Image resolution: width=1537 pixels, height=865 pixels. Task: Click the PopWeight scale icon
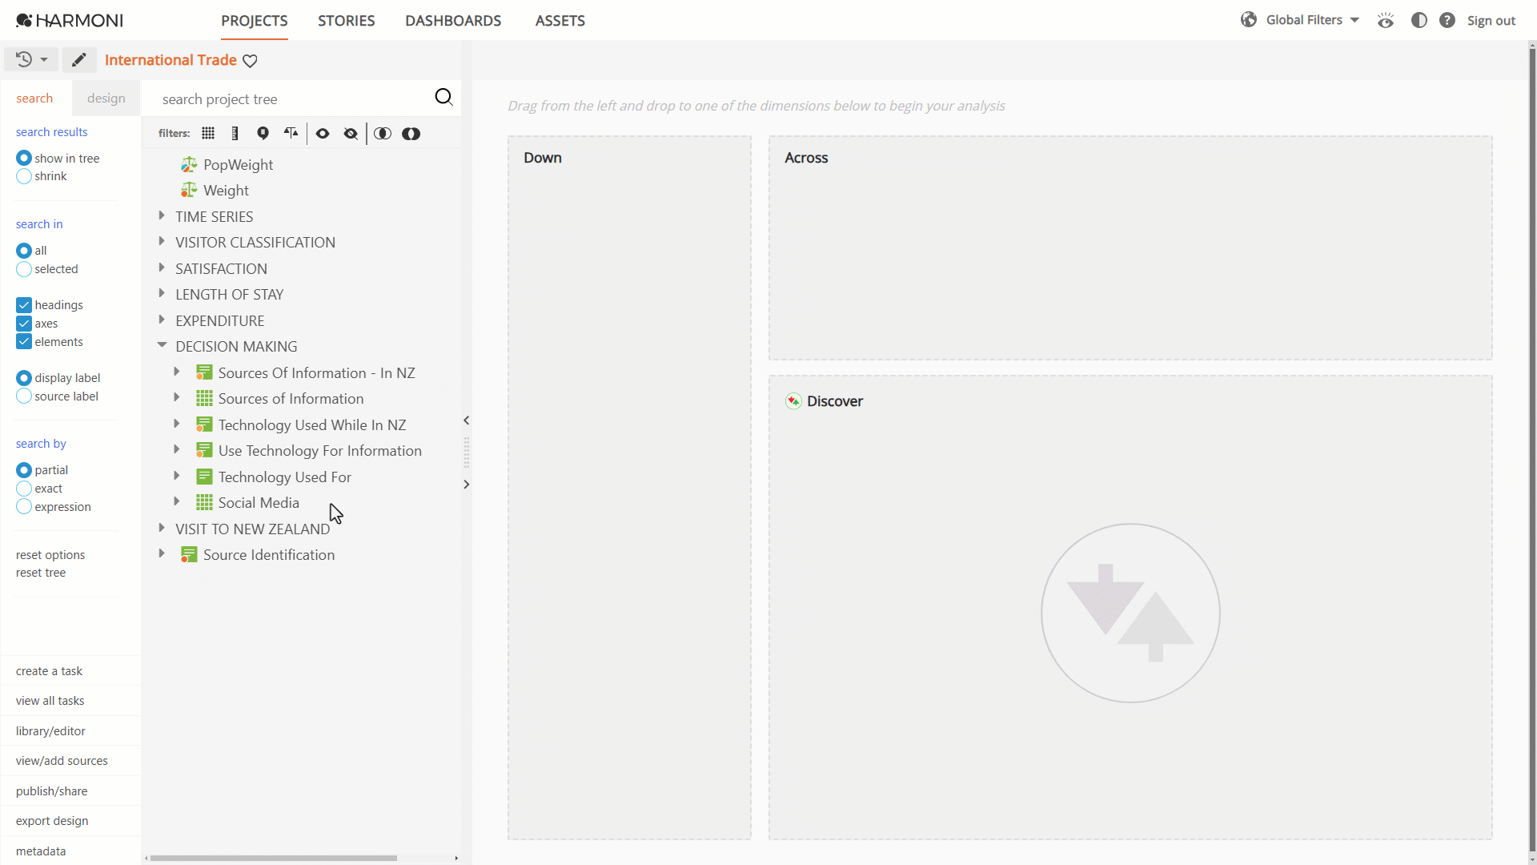pos(189,165)
